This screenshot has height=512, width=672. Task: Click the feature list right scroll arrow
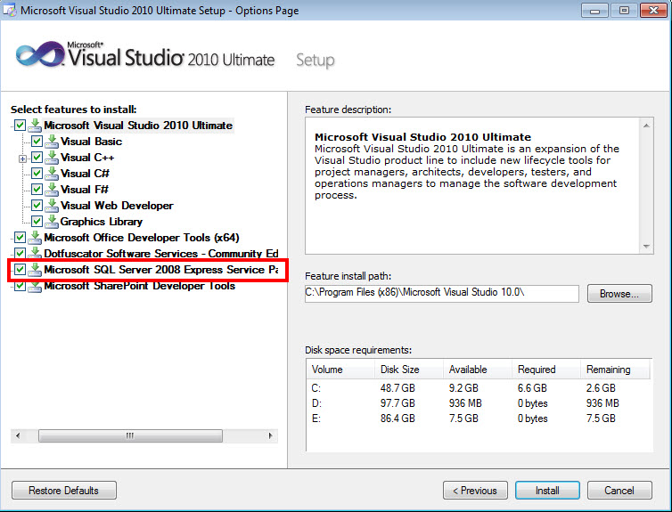click(x=270, y=435)
